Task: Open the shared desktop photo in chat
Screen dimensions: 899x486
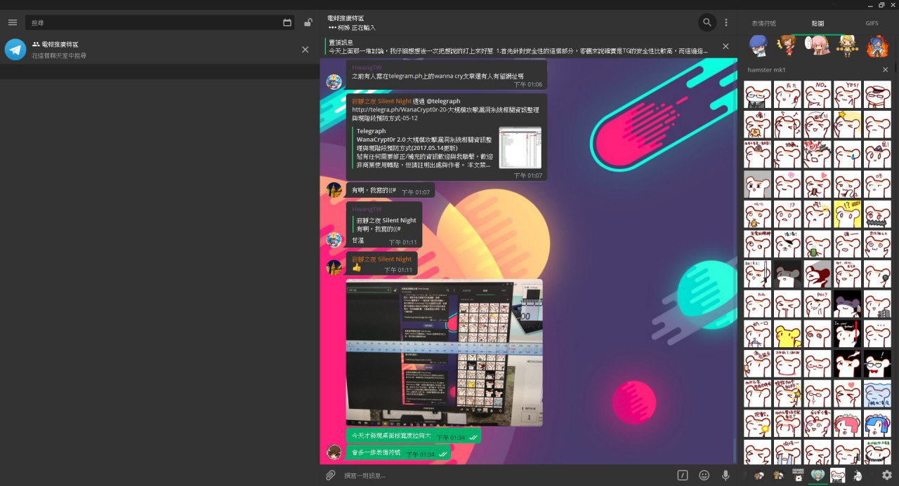Action: point(444,352)
